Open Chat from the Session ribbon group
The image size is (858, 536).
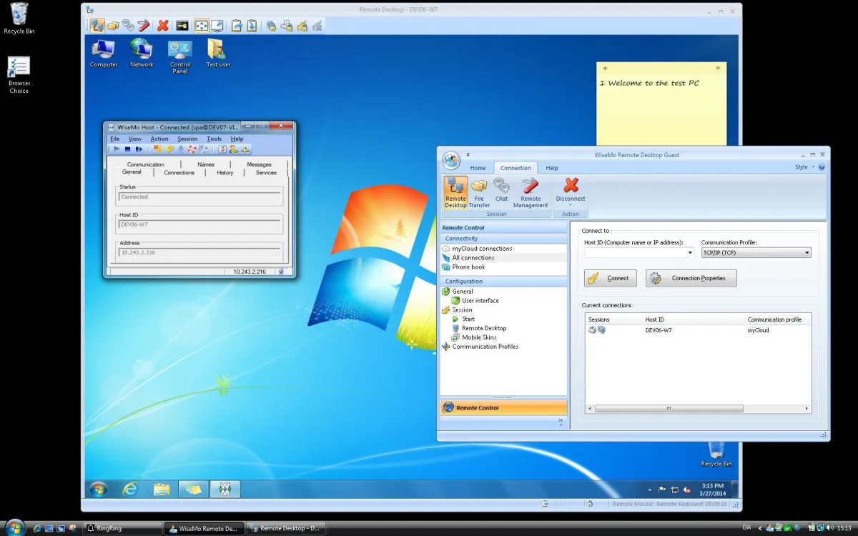[501, 191]
